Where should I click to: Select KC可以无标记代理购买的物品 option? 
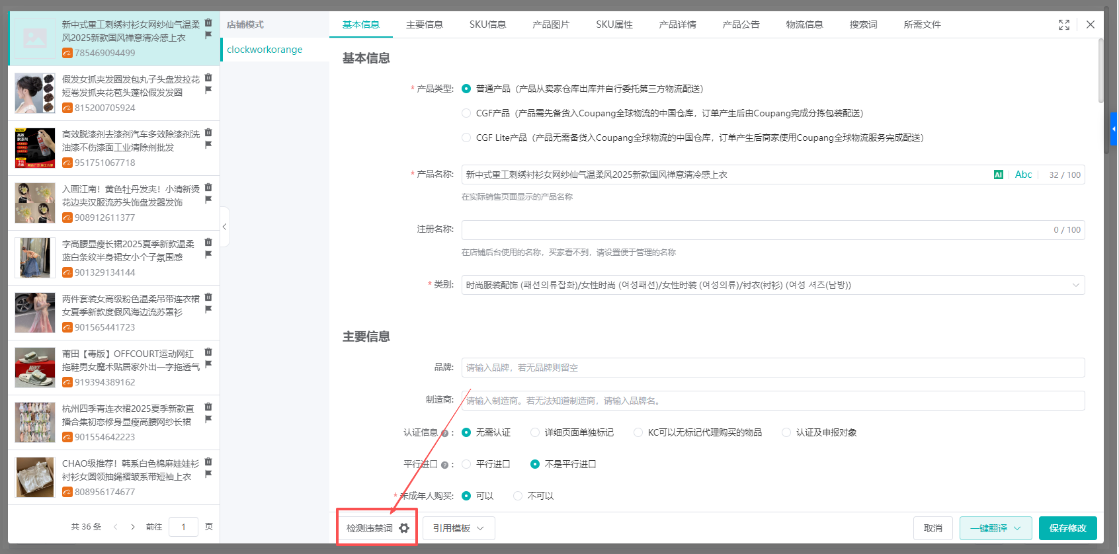(638, 432)
